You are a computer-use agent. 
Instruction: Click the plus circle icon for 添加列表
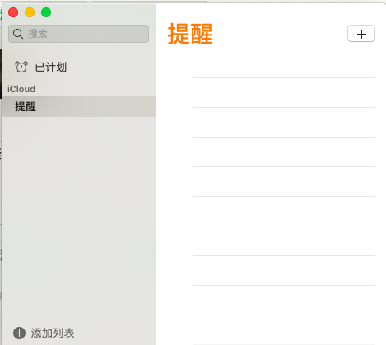tap(19, 333)
